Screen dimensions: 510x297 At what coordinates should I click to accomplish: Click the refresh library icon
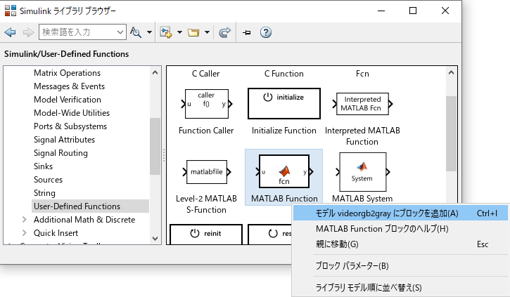click(224, 32)
